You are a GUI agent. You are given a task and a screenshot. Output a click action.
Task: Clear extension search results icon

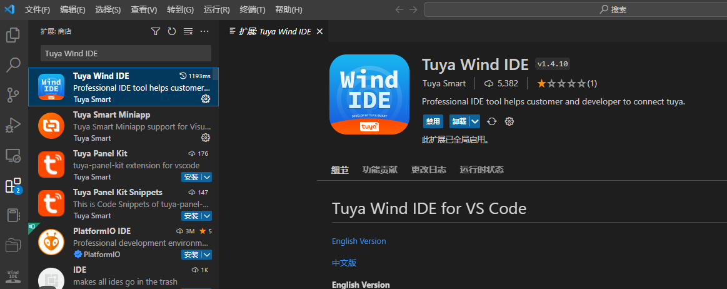pos(188,31)
